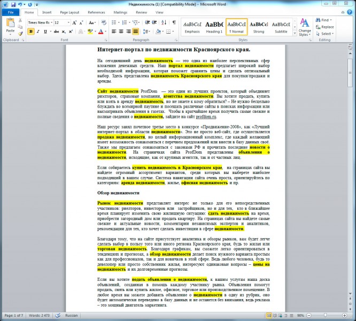Viewport: 356px width, 321px height.
Task: Apply subscript formatting
Action: tap(64, 32)
